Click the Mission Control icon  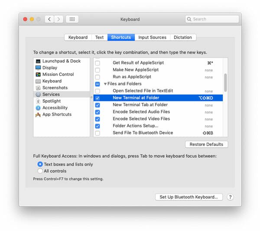pyautogui.click(x=38, y=75)
